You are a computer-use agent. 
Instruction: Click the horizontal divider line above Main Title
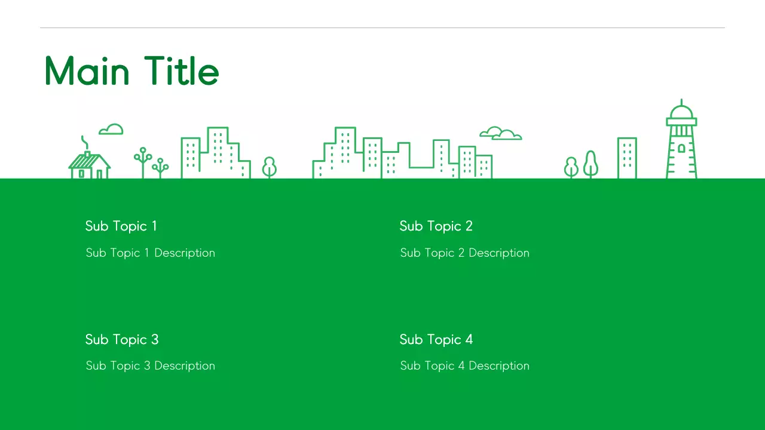pos(382,26)
